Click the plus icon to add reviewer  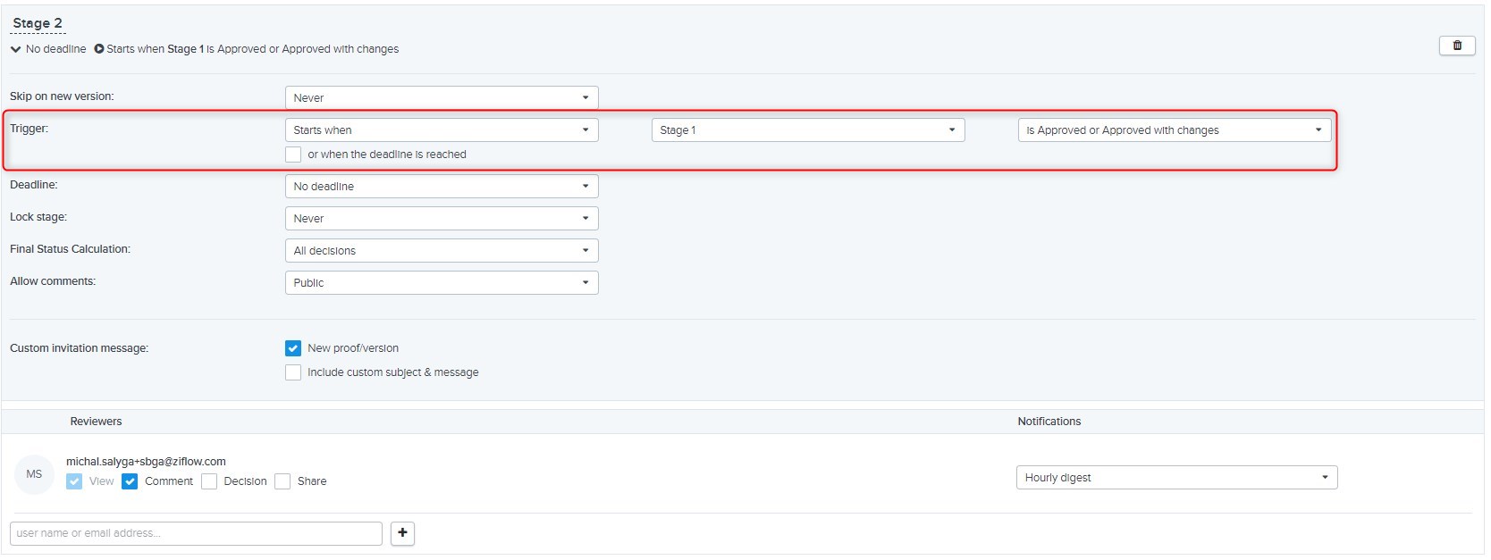402,533
